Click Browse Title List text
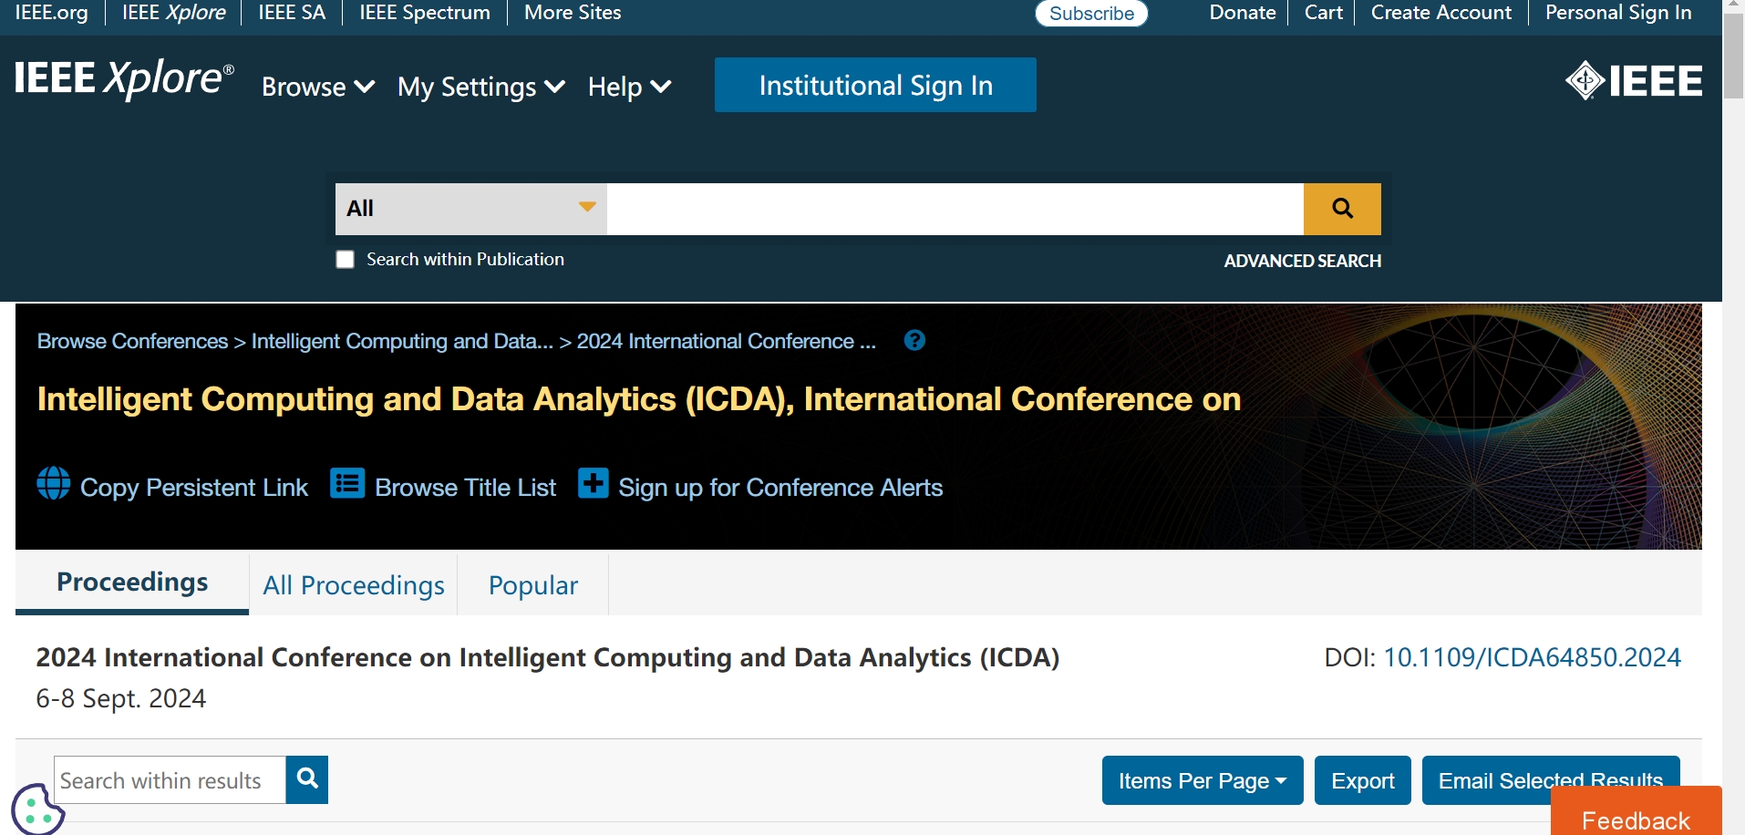1745x835 pixels. point(465,488)
